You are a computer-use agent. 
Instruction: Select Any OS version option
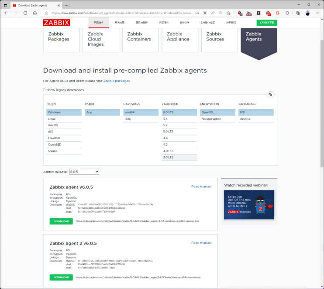click(102, 112)
